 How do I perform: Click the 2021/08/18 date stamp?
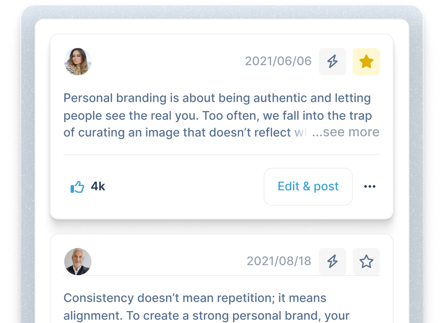(279, 261)
